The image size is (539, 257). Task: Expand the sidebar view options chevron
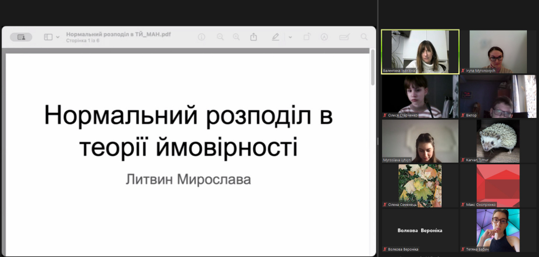57,37
